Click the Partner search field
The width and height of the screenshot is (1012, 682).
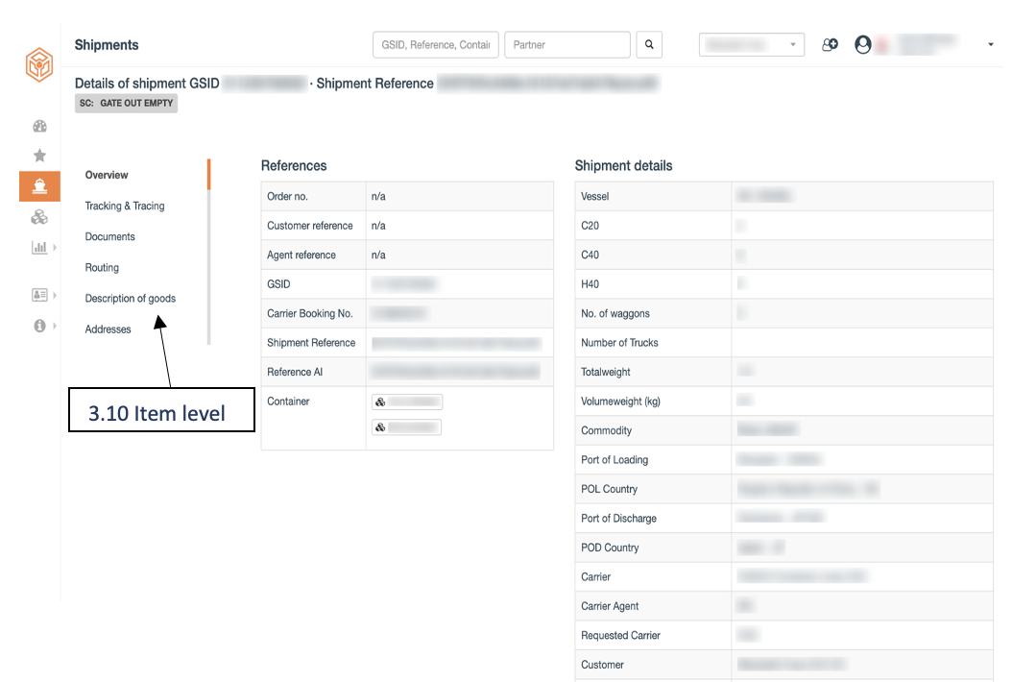point(567,44)
